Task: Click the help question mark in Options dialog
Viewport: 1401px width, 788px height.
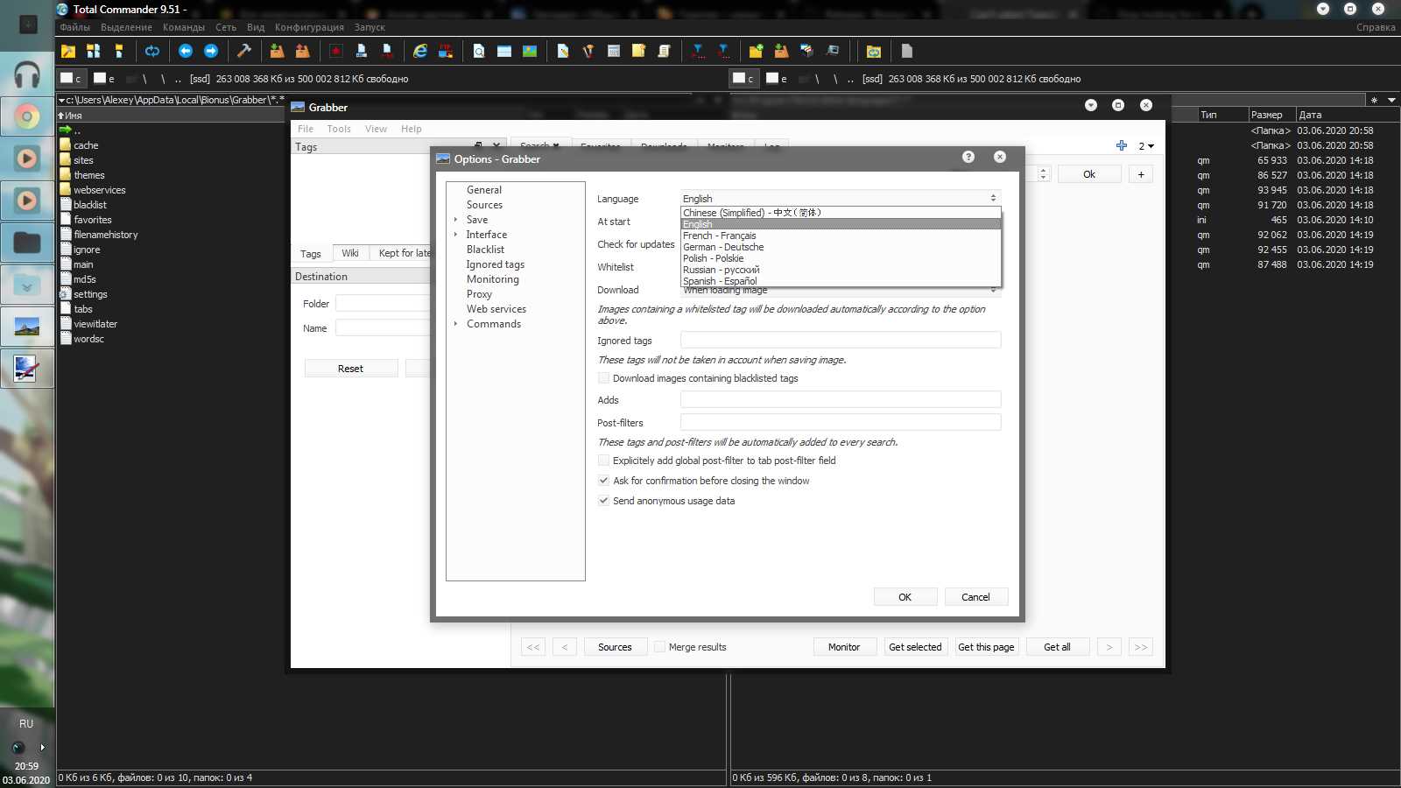Action: (x=968, y=157)
